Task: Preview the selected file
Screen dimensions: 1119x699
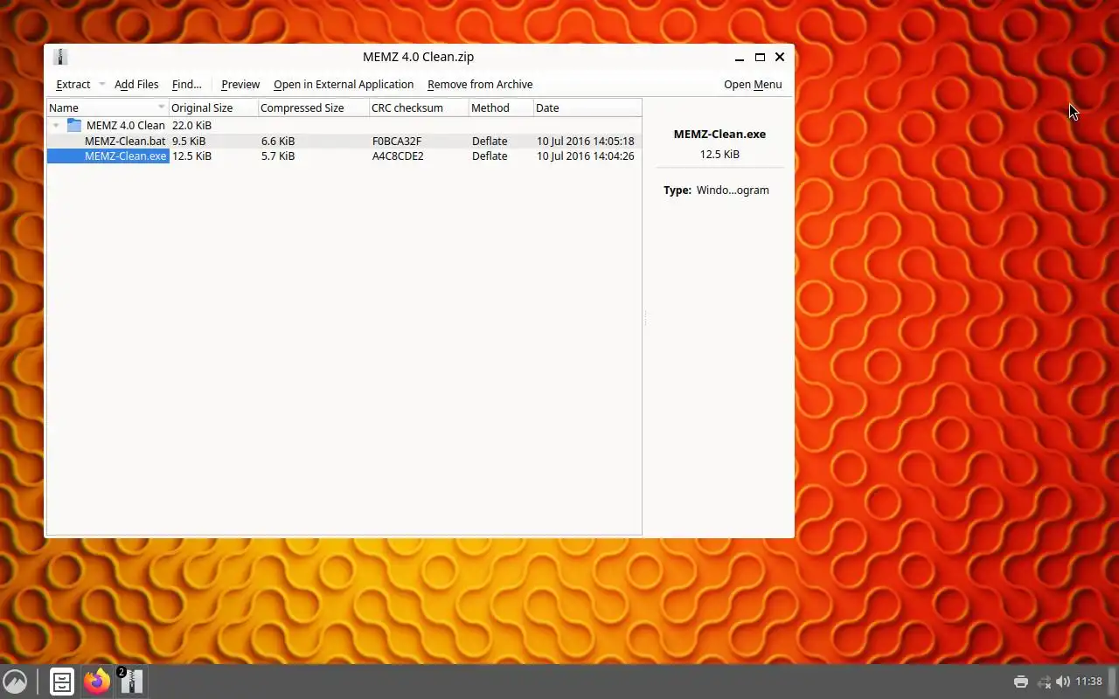Action: click(x=240, y=85)
